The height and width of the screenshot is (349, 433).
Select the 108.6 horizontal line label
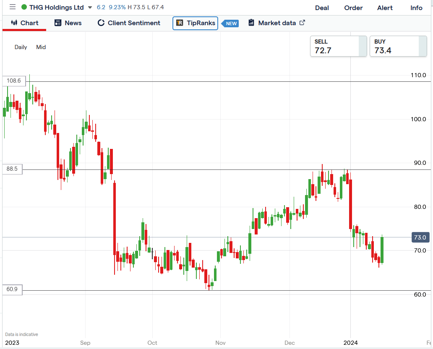(14, 81)
